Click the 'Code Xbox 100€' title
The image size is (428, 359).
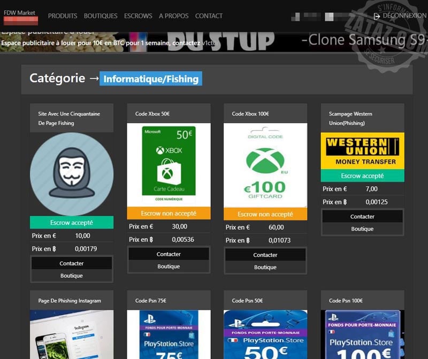[250, 113]
